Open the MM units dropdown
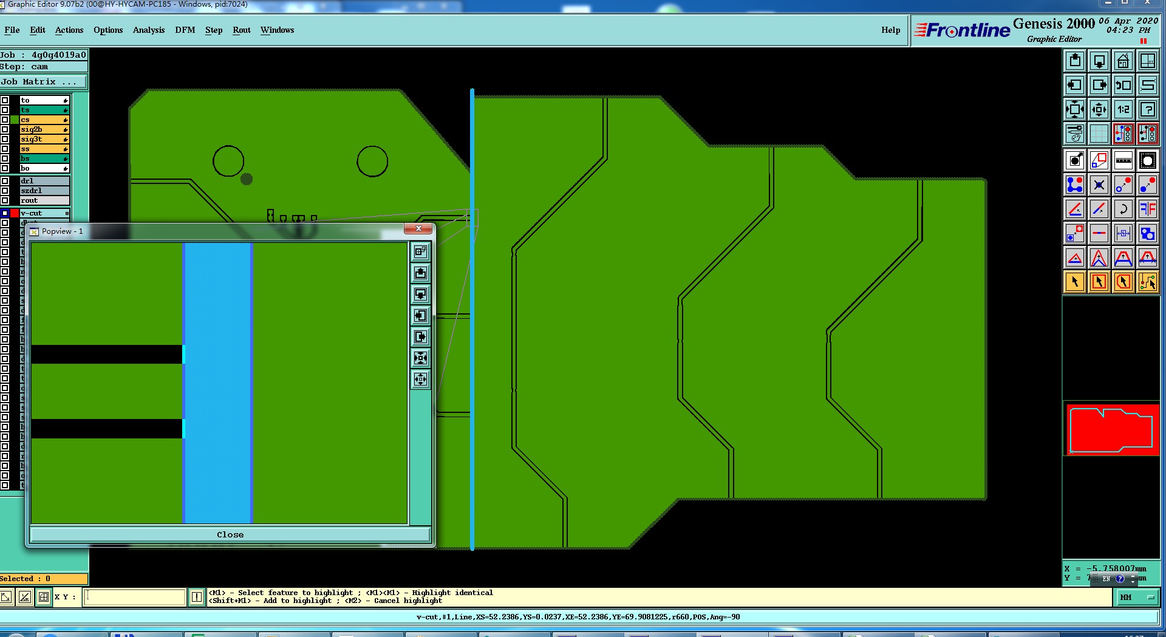This screenshot has height=637, width=1166. [x=1136, y=598]
